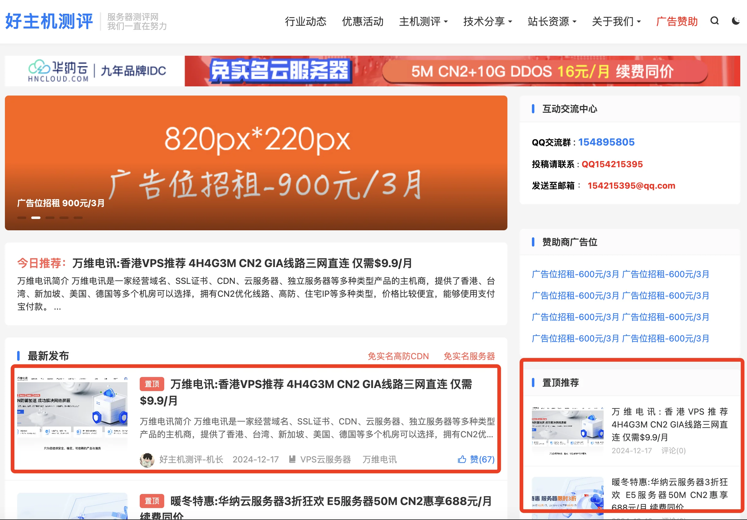The height and width of the screenshot is (520, 747).
Task: Select the third carousel slide indicator
Action: pyautogui.click(x=50, y=217)
